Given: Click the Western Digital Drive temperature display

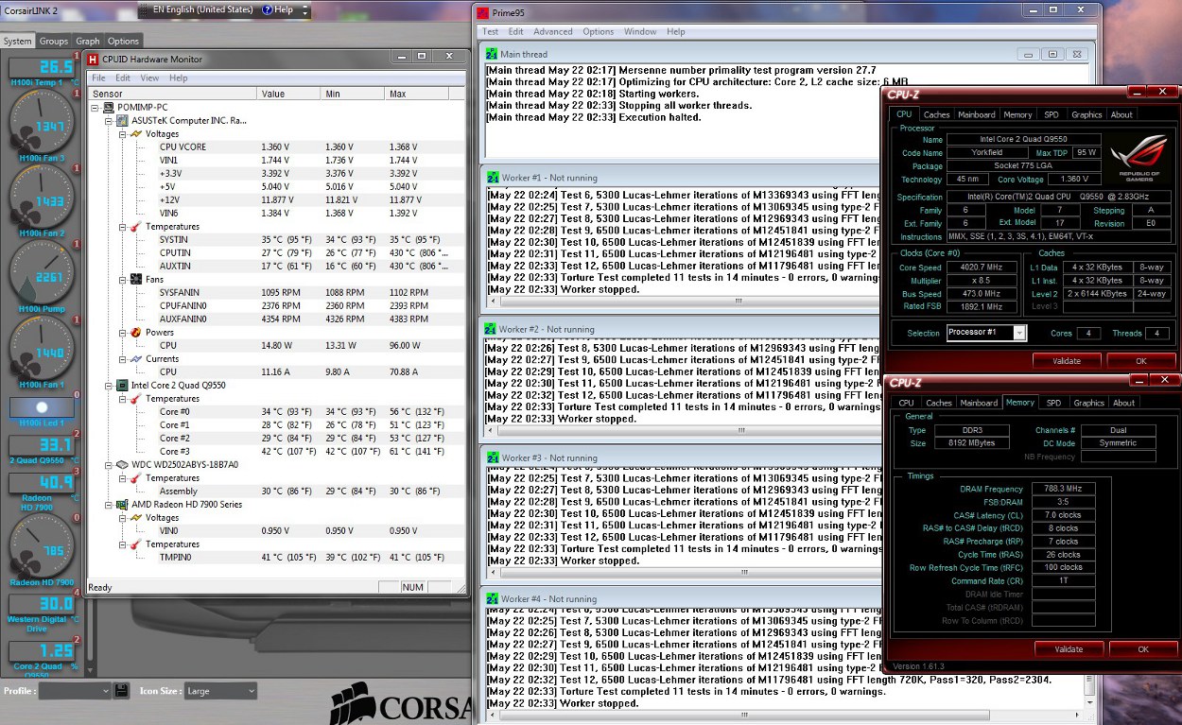Looking at the screenshot, I should click(x=42, y=604).
